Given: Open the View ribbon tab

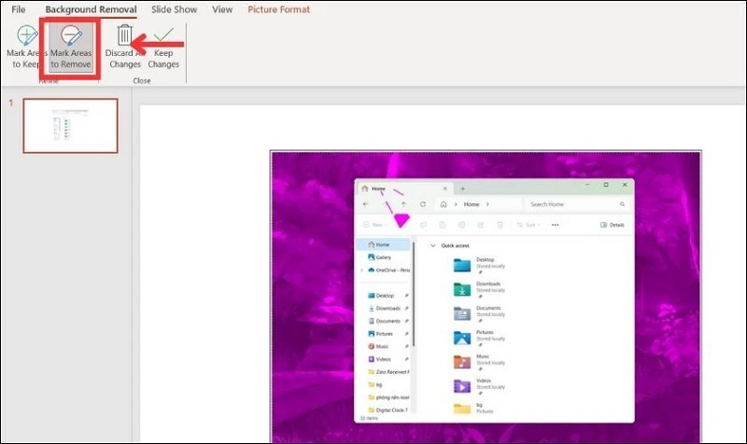Looking at the screenshot, I should 222,9.
